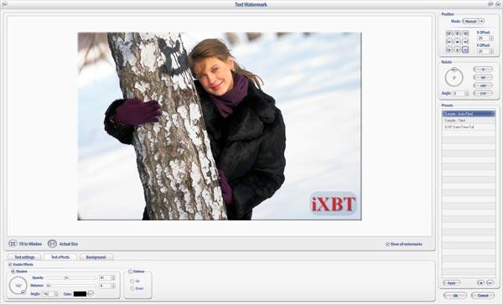The image size is (503, 305).
Task: Click the rotate Angle input field
Action: click(459, 93)
